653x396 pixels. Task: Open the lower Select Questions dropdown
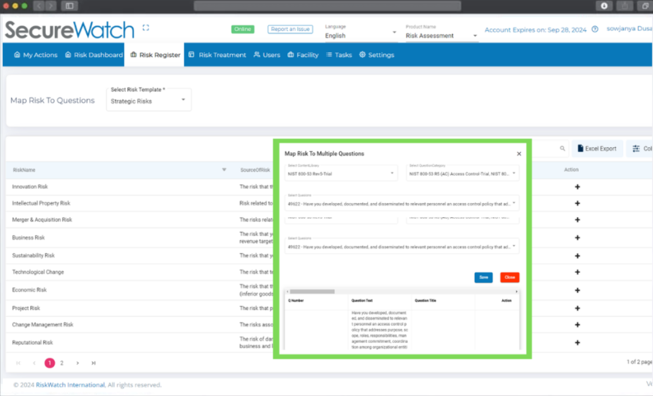[x=402, y=246]
